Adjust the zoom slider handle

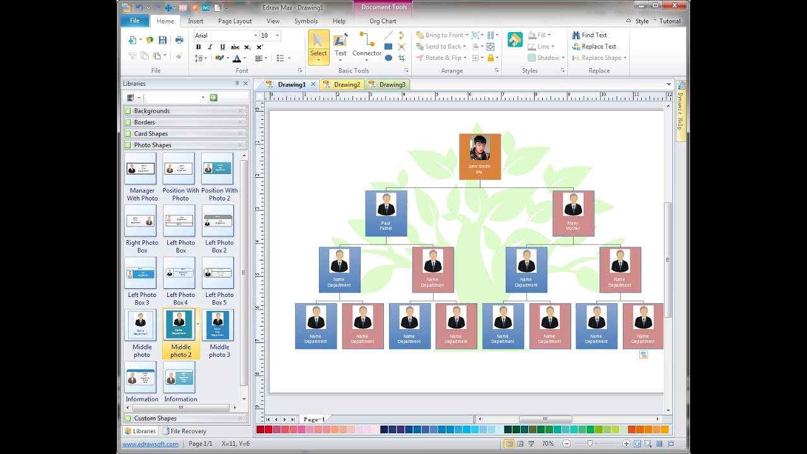[x=590, y=444]
